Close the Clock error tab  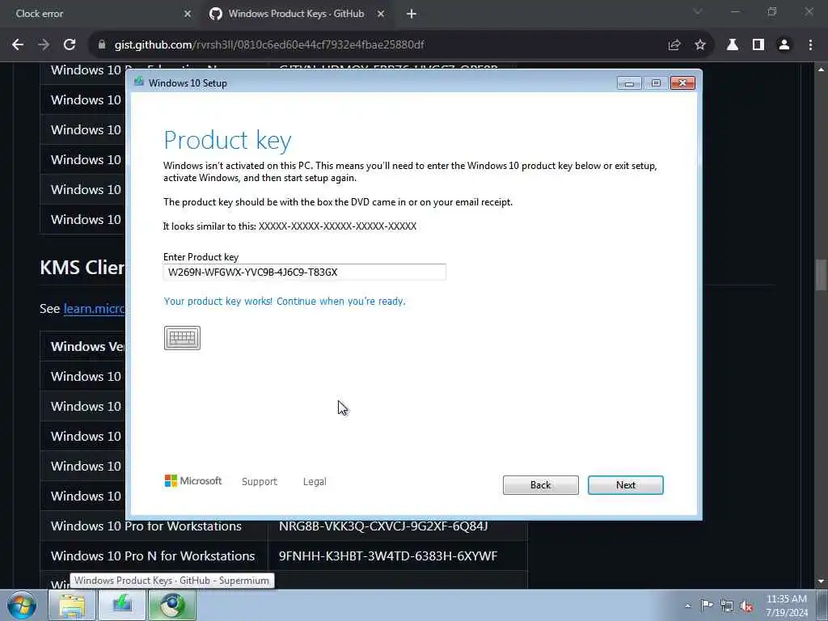click(x=188, y=14)
